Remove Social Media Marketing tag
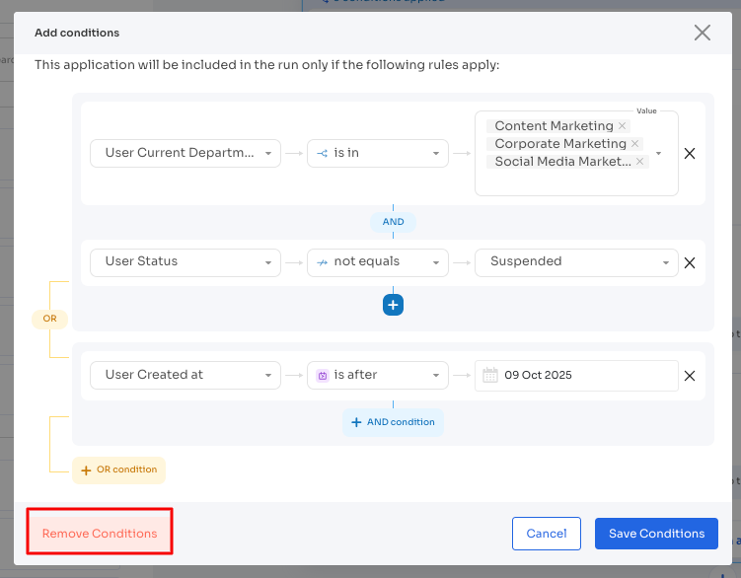The height and width of the screenshot is (578, 741). (639, 161)
